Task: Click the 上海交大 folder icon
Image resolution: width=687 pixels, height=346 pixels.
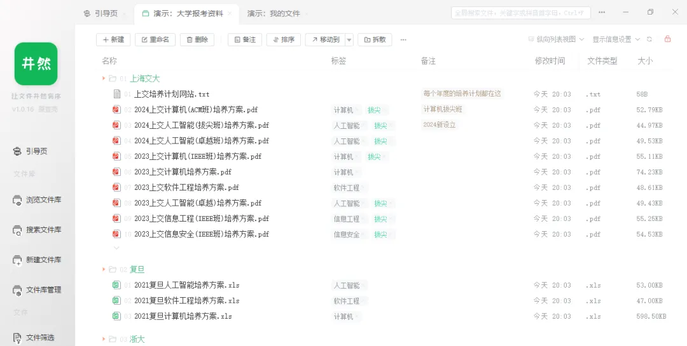Action: pos(112,79)
